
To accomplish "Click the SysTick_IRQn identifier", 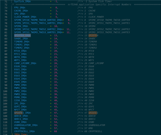I will pos(22,1).
